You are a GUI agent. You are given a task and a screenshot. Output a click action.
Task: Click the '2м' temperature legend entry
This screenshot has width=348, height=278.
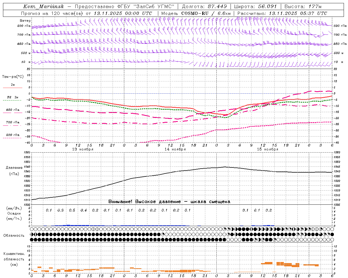point(13,85)
